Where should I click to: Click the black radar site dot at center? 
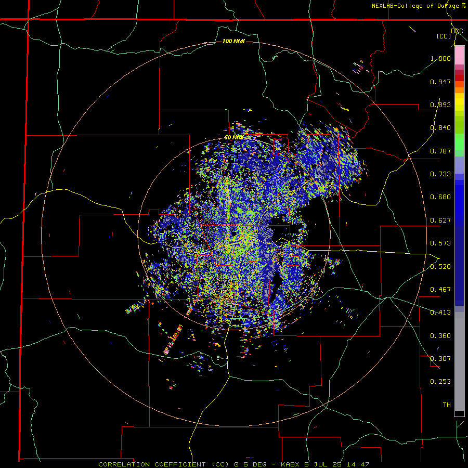[233, 233]
